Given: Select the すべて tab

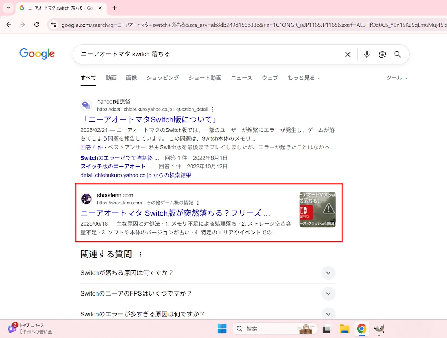Looking at the screenshot, I should click(x=88, y=78).
